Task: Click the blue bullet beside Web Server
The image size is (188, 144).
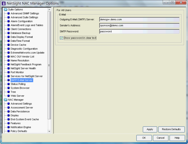Action: [x=8, y=96]
